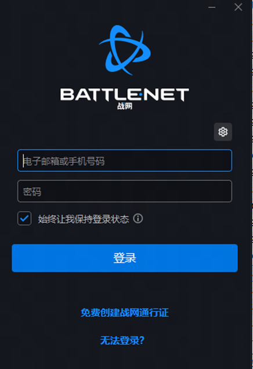The image size is (253, 369).
Task: Focus the 电子邮箱或手机号码 input field
Action: [125, 161]
